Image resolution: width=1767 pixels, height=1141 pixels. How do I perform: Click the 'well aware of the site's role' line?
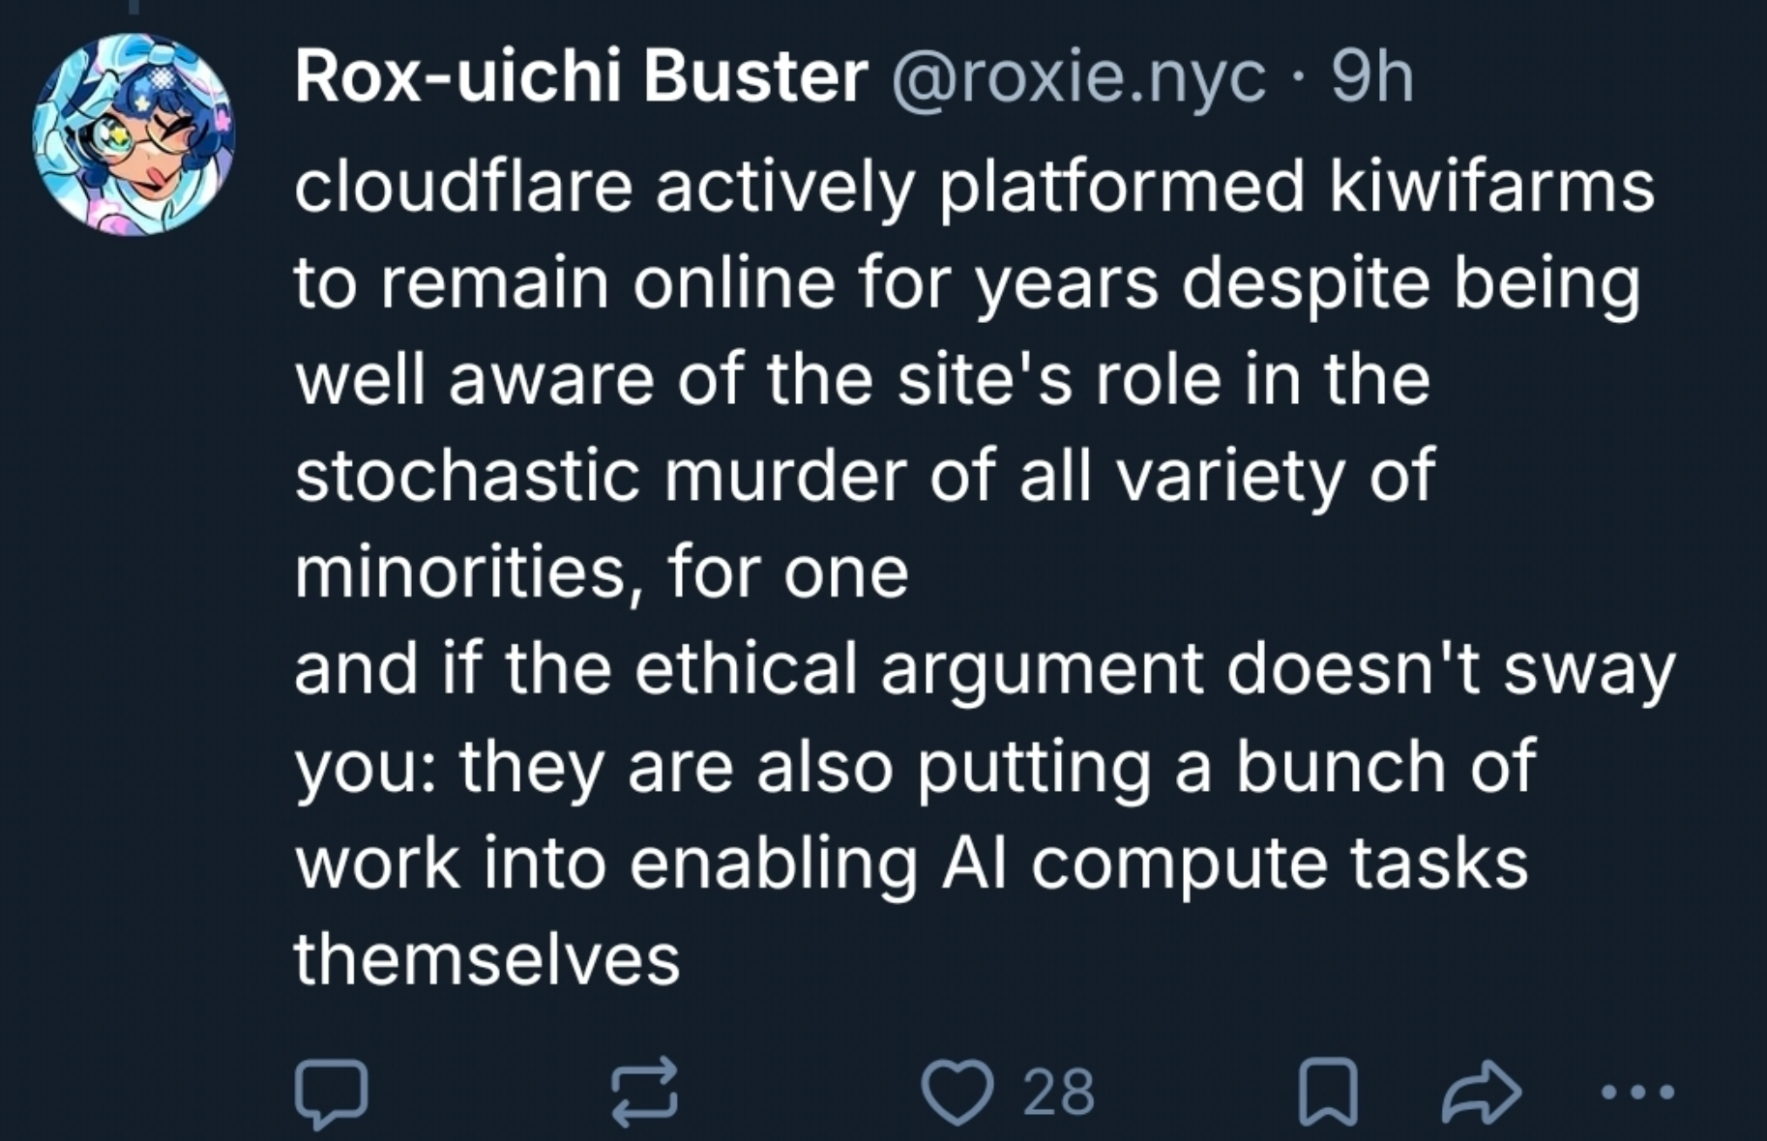click(x=863, y=379)
